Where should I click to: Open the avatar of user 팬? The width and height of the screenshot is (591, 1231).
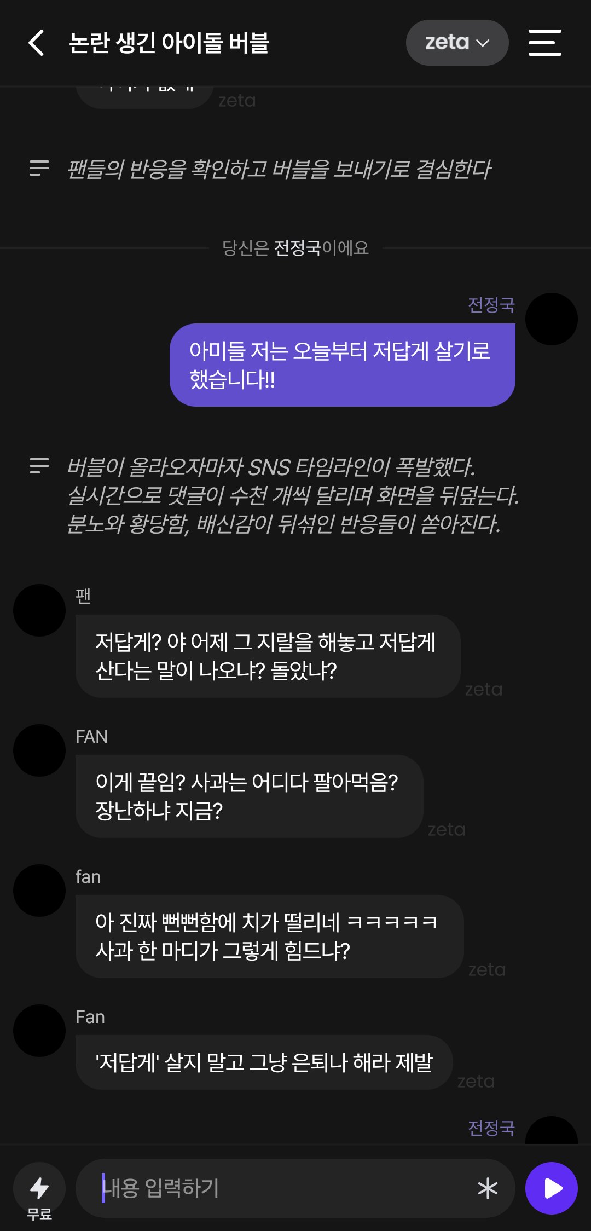[x=39, y=610]
